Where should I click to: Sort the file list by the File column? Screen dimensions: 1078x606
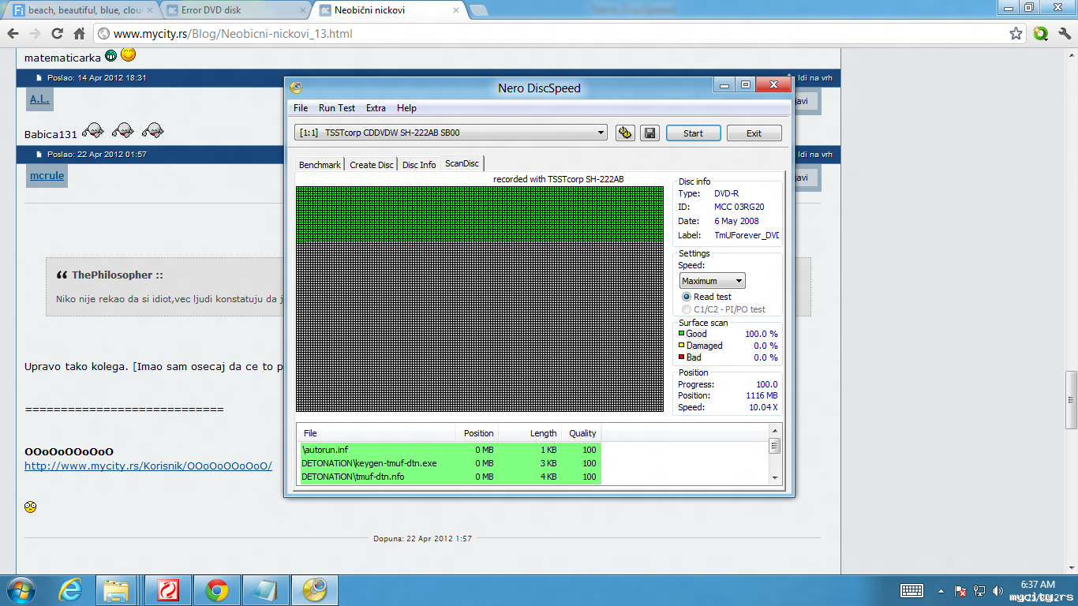pyautogui.click(x=376, y=433)
